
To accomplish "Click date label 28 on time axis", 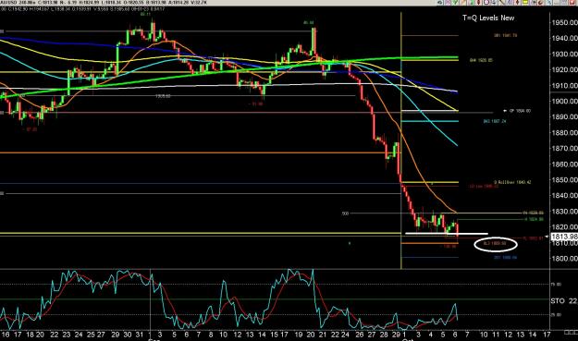I will (384, 335).
